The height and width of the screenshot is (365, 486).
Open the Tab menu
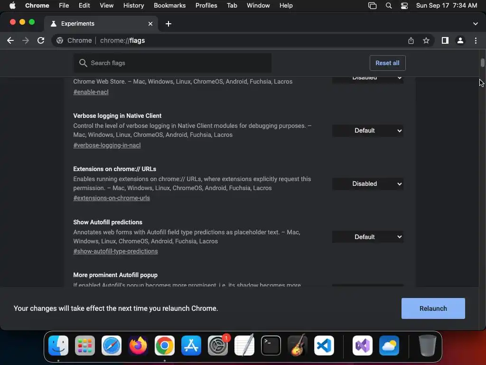[x=232, y=6]
